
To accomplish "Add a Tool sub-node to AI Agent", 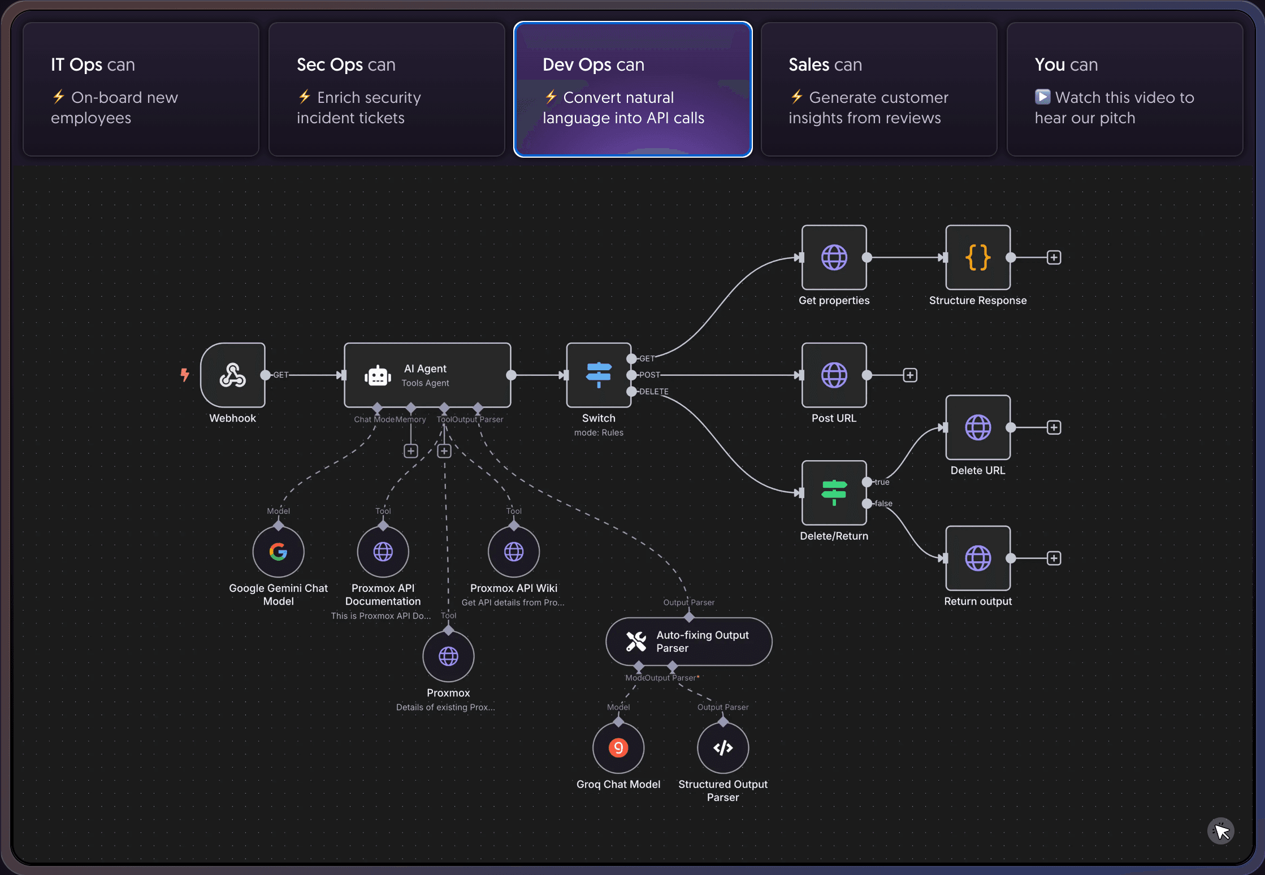I will click(x=444, y=451).
